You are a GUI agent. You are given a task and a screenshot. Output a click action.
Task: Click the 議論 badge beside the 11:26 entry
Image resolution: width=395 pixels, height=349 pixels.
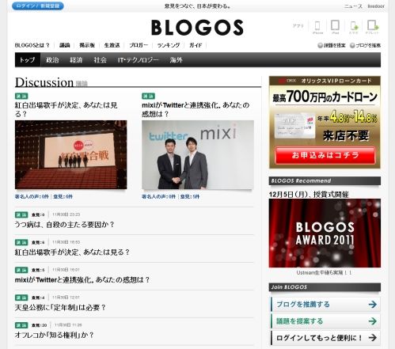[21, 325]
